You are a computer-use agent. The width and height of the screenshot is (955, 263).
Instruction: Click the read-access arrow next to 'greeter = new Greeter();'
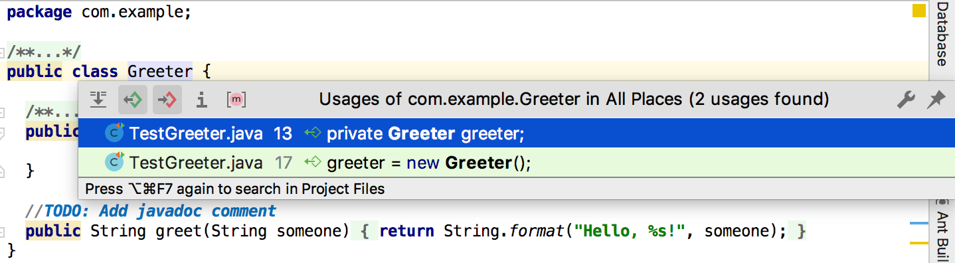[x=312, y=162]
